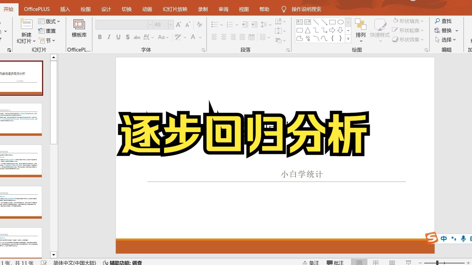
Task: Open the font size dropdown
Action: (x=171, y=25)
